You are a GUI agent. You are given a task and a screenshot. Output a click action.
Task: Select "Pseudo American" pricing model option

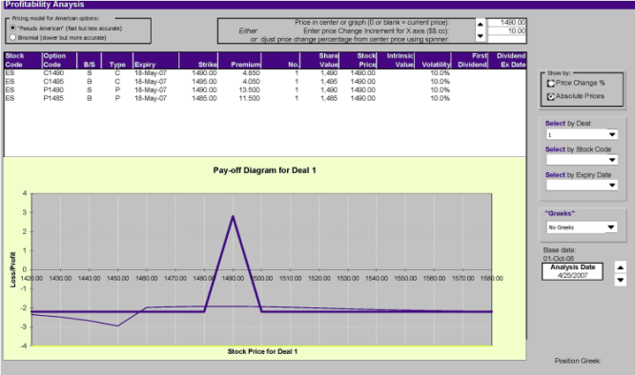(x=13, y=29)
